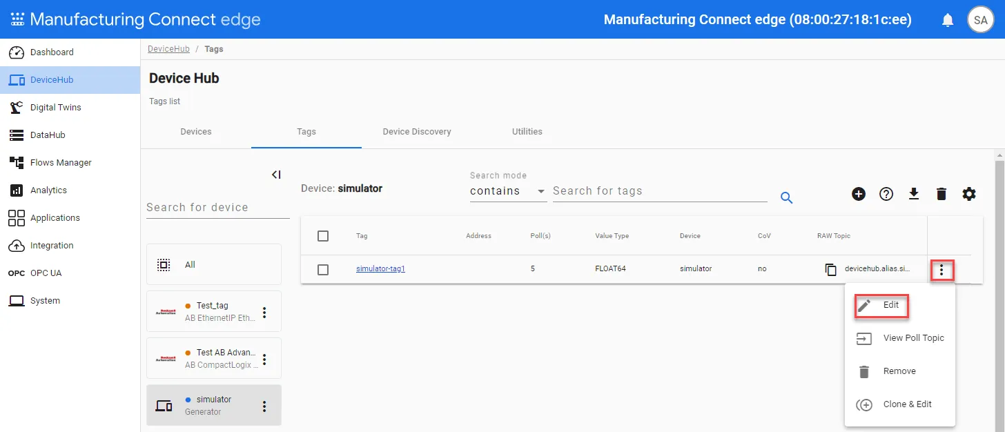Go to Analytics in the sidebar
Viewport: 1005px width, 432px height.
coord(70,190)
